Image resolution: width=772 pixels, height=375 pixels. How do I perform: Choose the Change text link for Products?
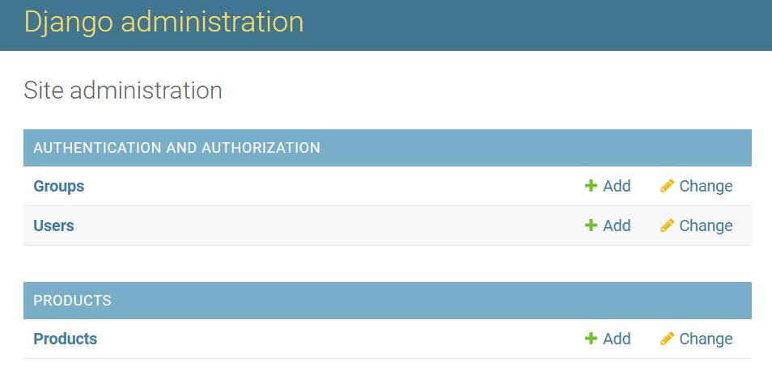[x=706, y=339]
